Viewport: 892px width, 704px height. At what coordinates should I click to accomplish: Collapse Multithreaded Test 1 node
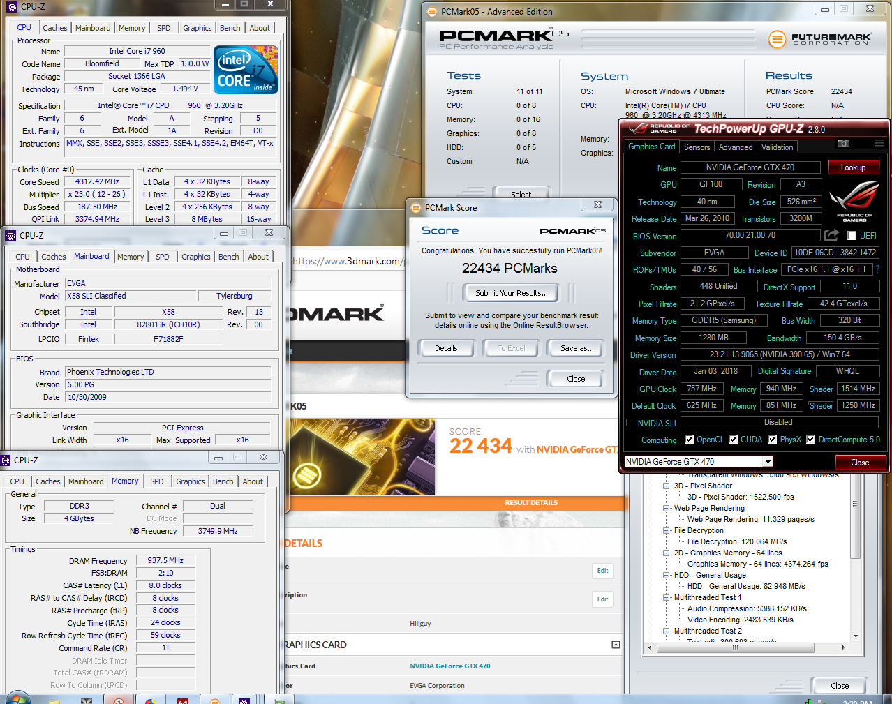pyautogui.click(x=666, y=597)
